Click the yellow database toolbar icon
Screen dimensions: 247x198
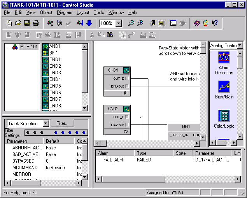click(x=161, y=23)
